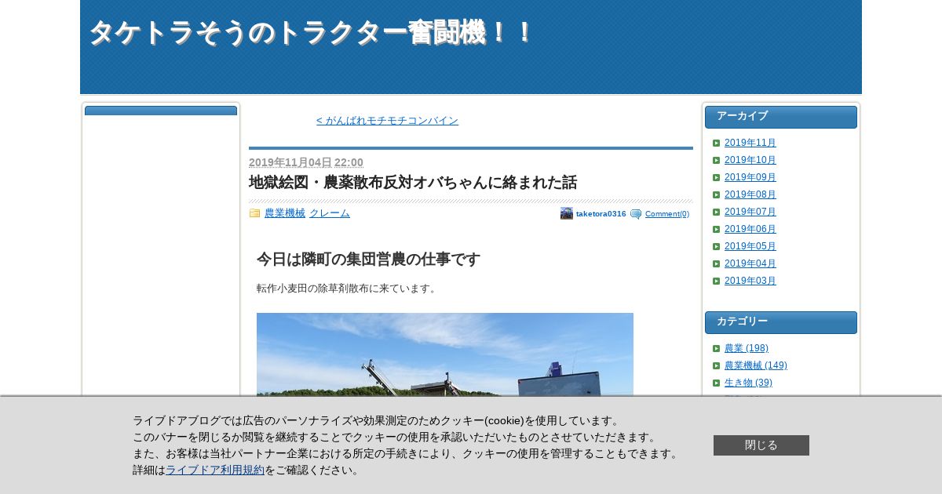Open the tractor photo in the post

[445, 354]
